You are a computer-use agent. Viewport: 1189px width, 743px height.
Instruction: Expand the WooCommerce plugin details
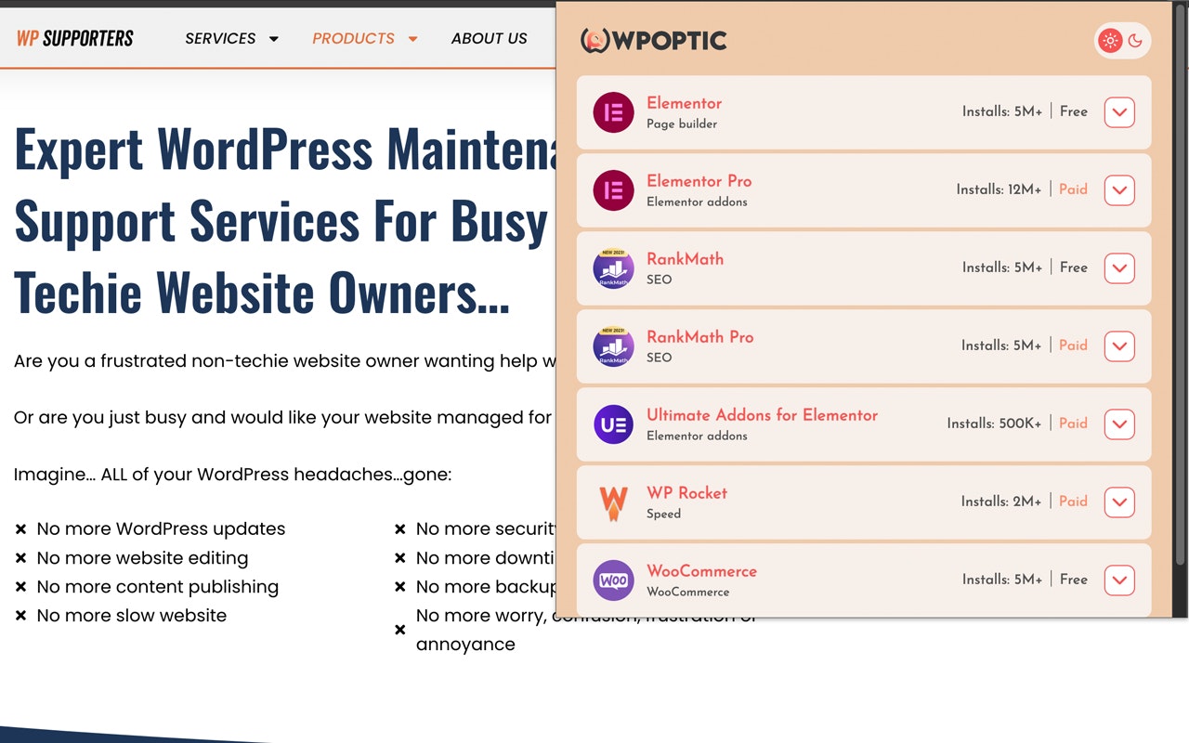[x=1119, y=580]
